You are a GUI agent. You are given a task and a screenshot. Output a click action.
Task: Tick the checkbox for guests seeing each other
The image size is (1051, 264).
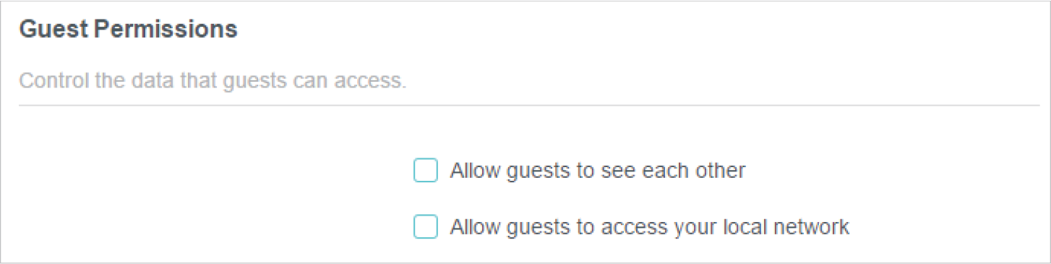(x=426, y=171)
